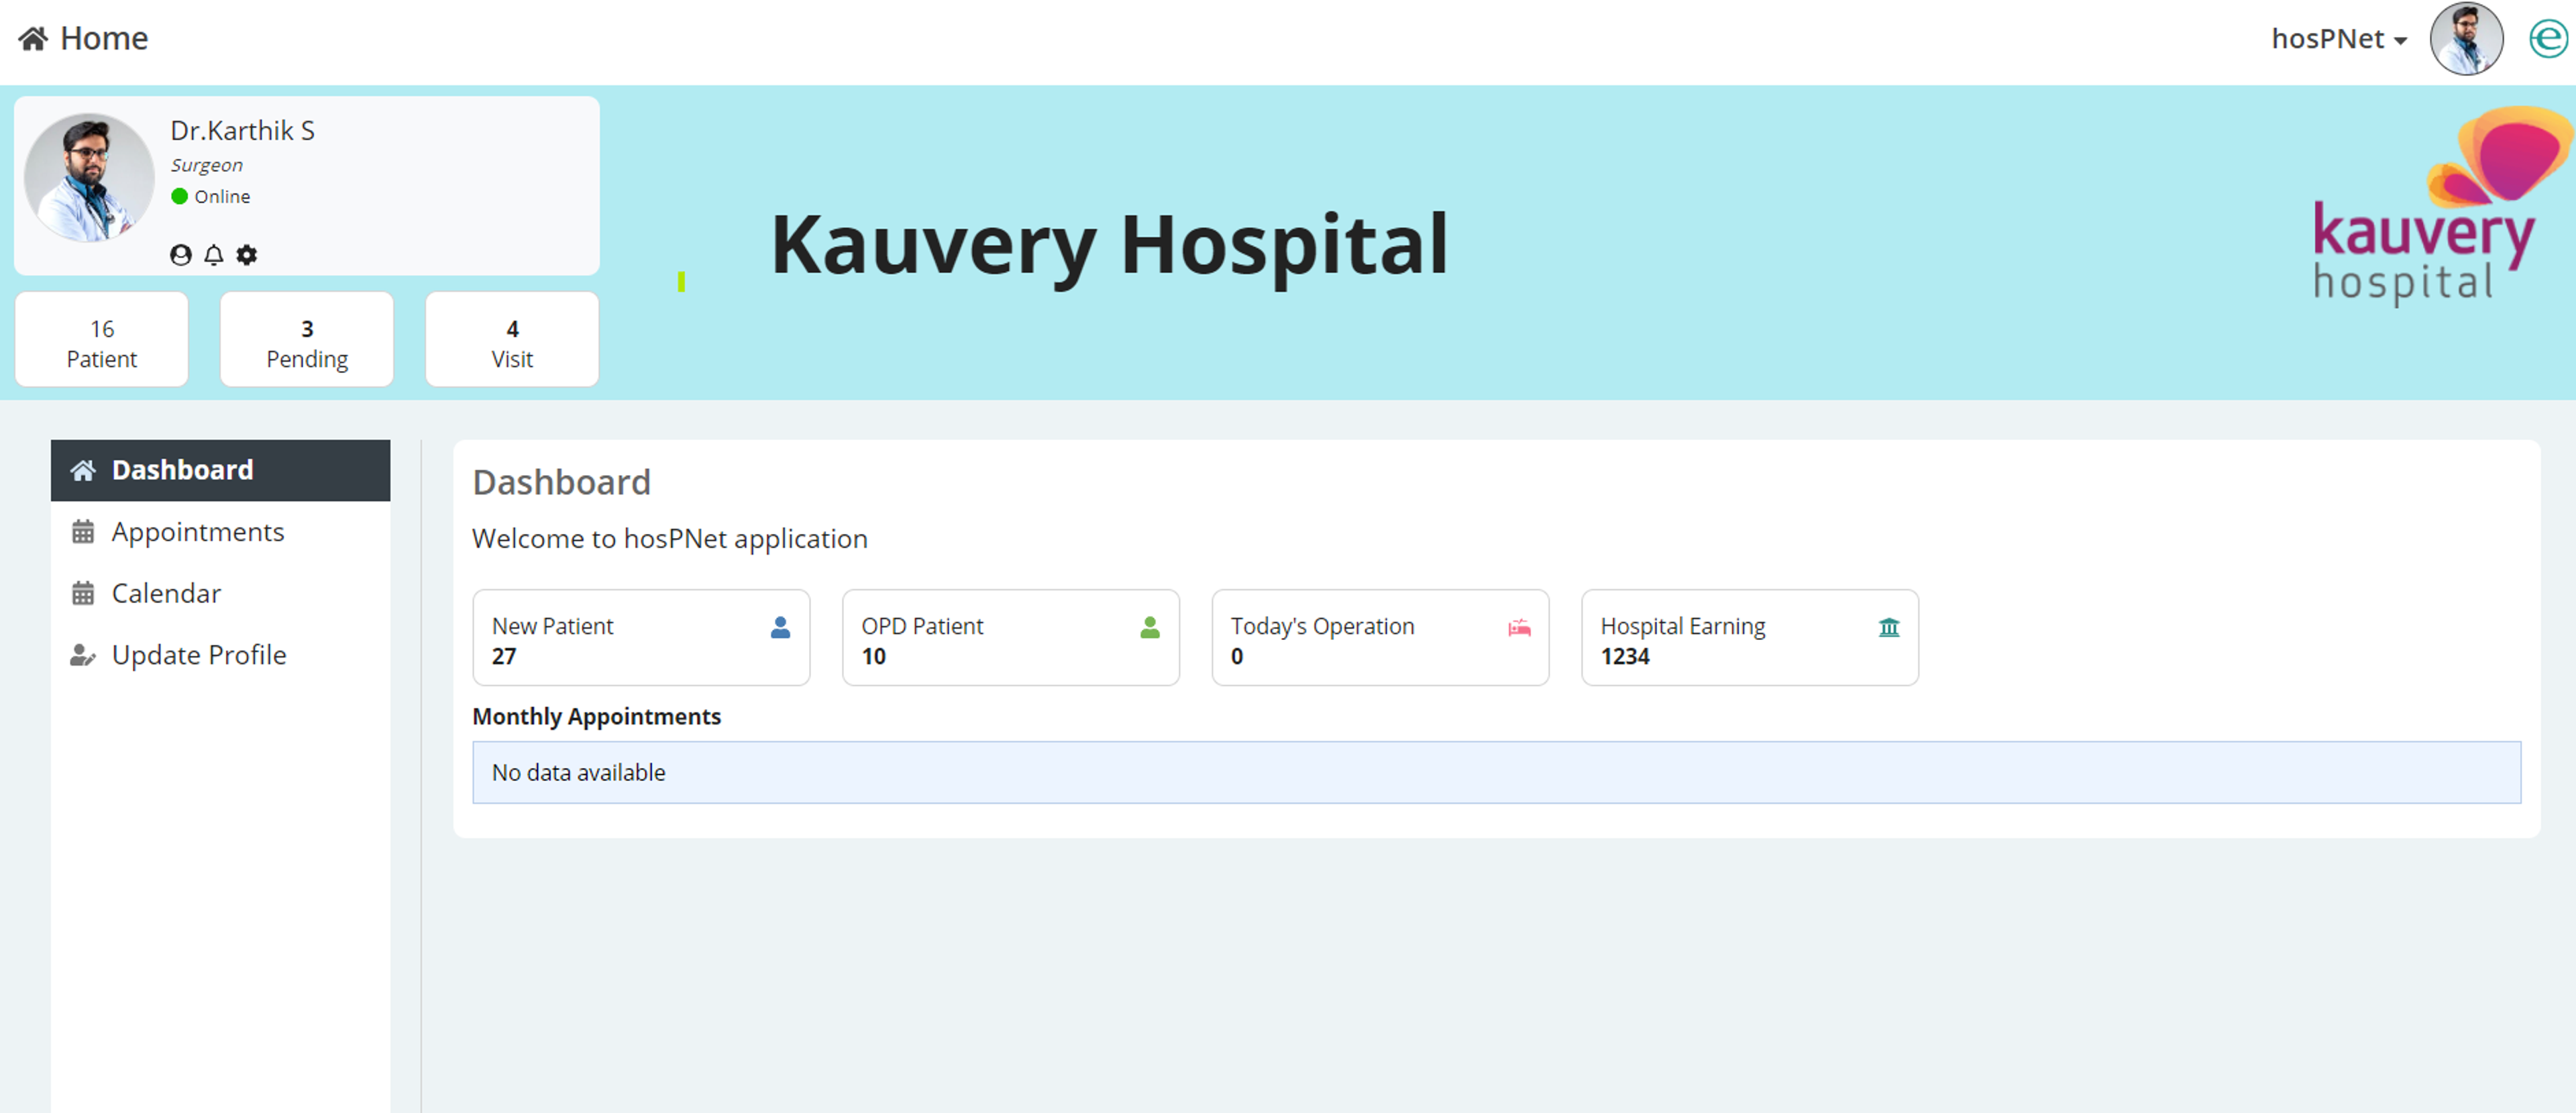2576x1113 pixels.
Task: Go to Appointments in sidebar
Action: coord(220,532)
